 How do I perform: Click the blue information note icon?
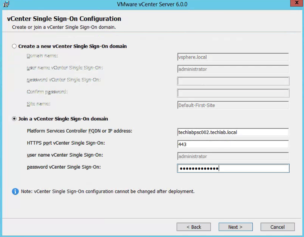15,191
